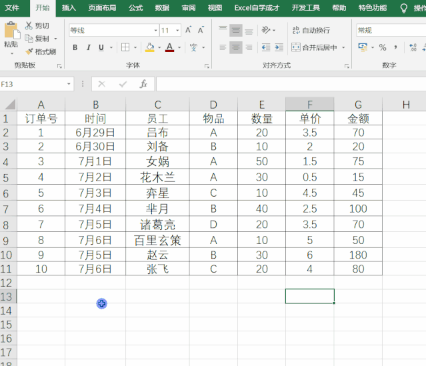The width and height of the screenshot is (426, 366).
Task: Click the percent style icon
Action: coord(383,47)
